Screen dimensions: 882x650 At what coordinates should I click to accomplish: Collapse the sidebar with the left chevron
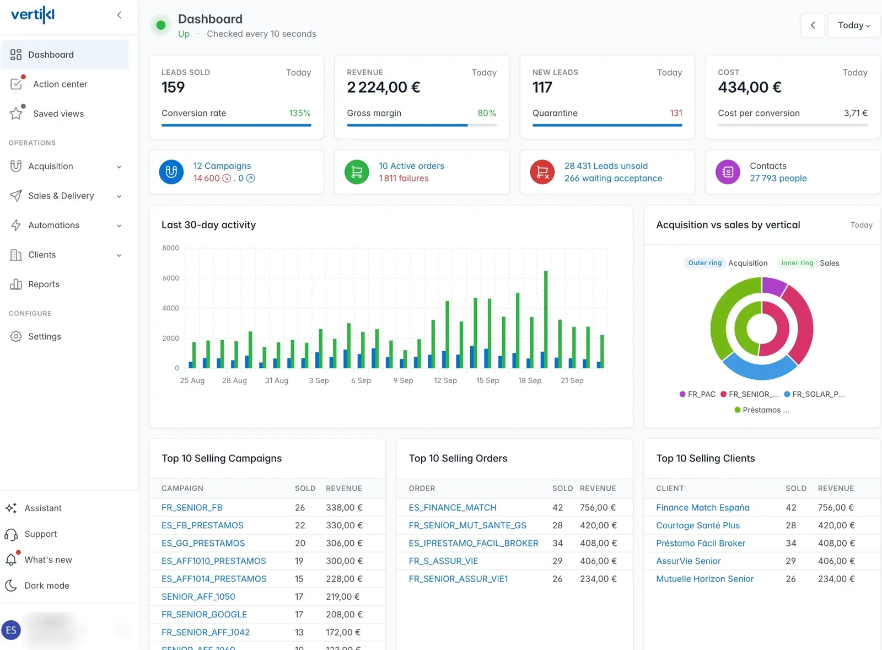click(x=119, y=15)
